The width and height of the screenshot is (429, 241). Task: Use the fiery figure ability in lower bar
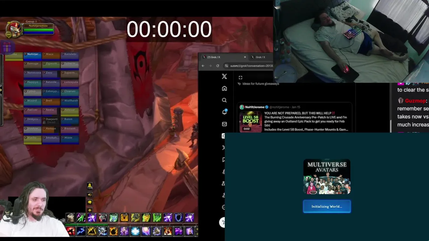[x=168, y=231]
